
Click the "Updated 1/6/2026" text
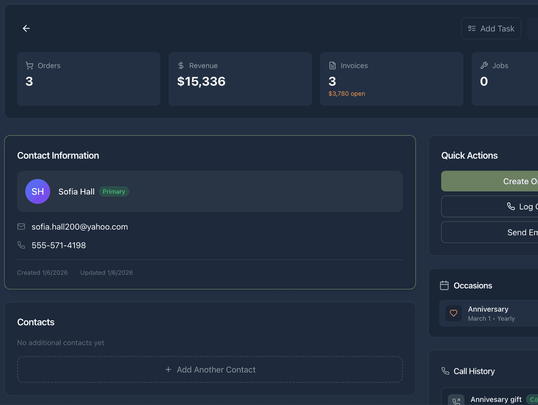click(107, 272)
